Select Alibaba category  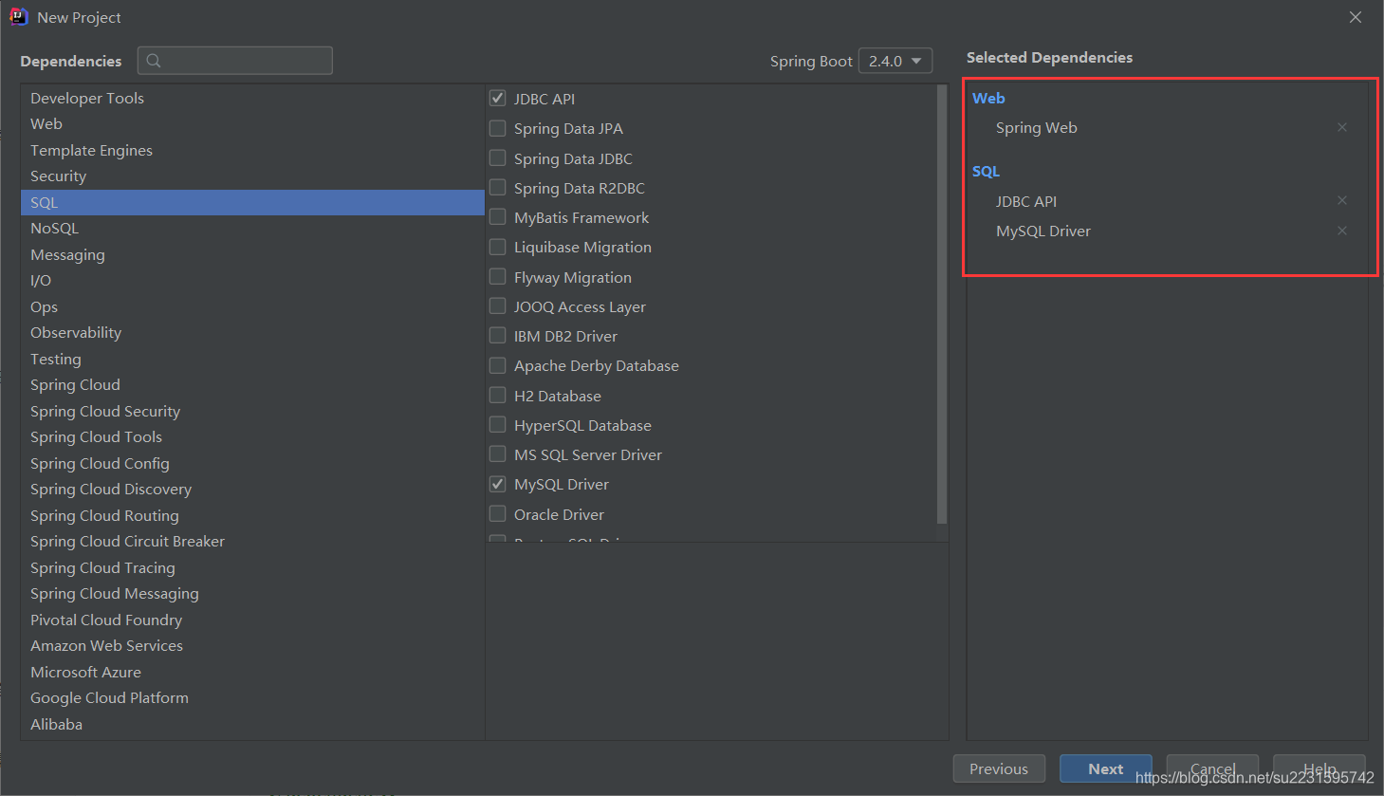252,724
